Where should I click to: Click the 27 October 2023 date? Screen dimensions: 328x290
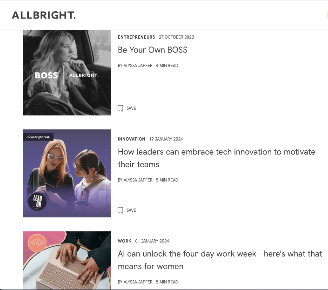176,37
